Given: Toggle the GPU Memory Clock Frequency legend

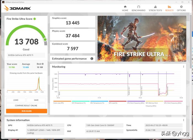Looking at the screenshot, I should click(154, 103).
